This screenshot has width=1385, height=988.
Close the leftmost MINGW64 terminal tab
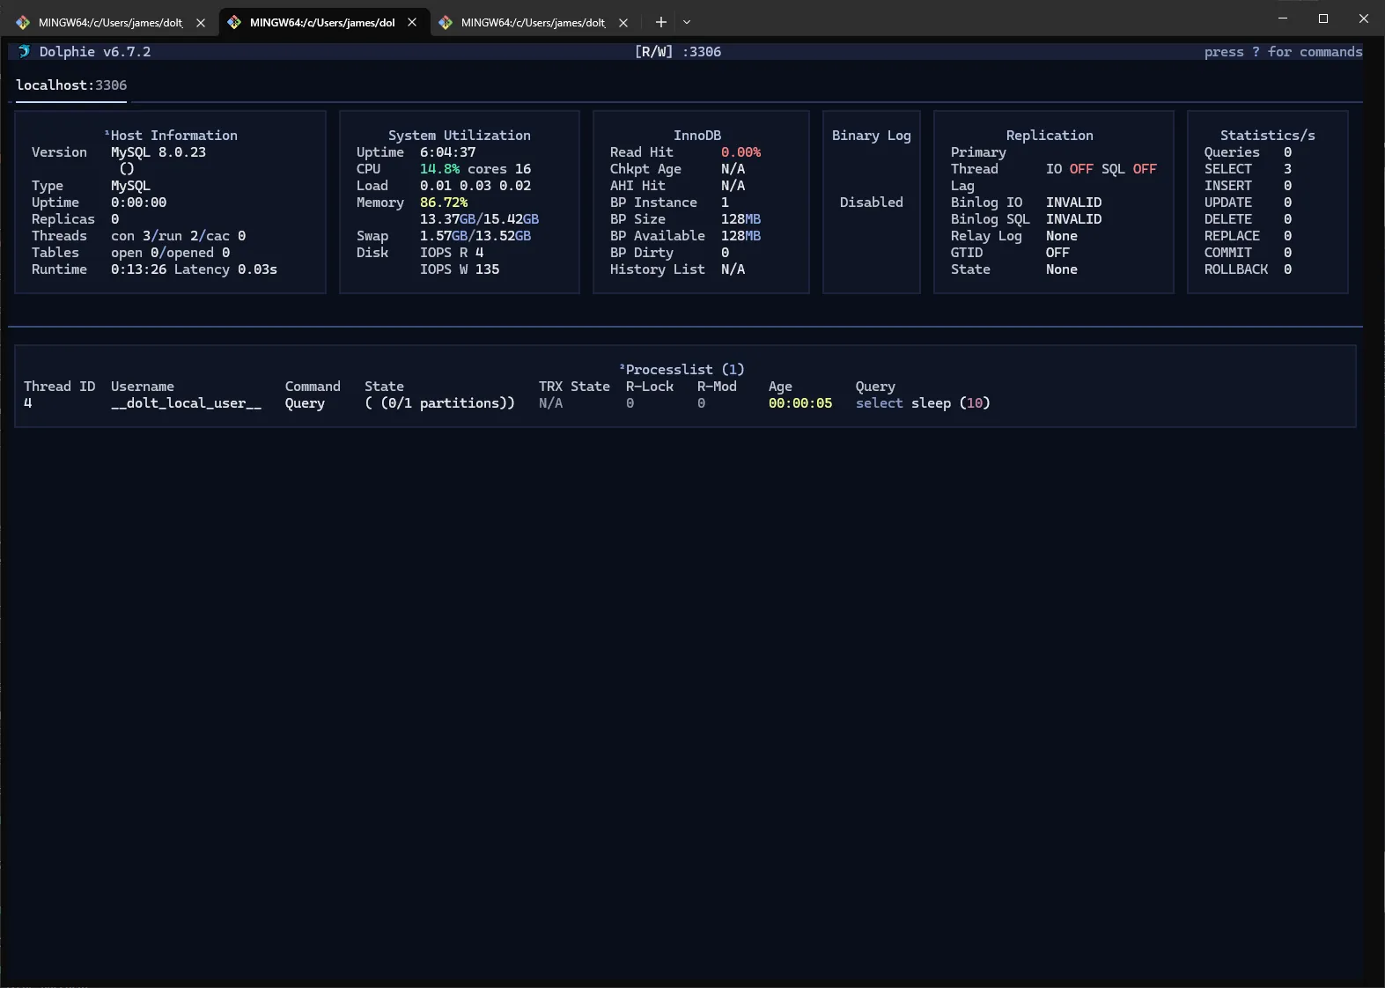coord(201,23)
